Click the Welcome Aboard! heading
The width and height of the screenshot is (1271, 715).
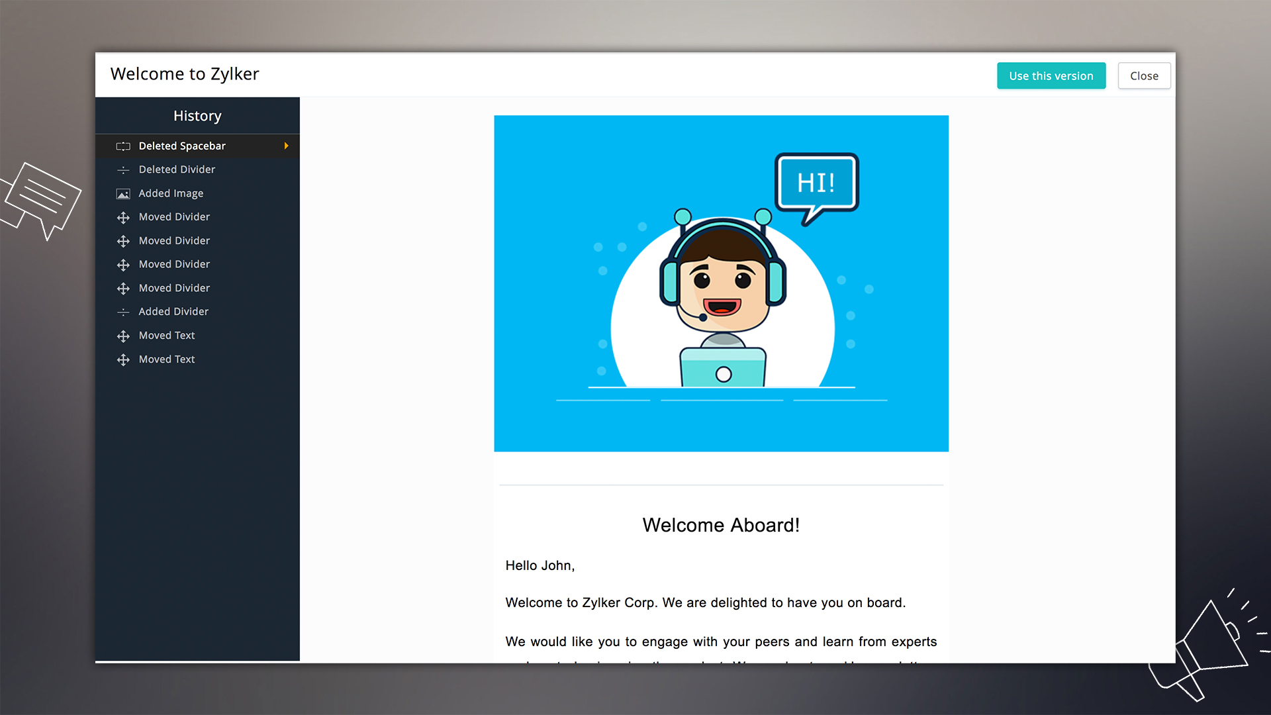pyautogui.click(x=721, y=525)
